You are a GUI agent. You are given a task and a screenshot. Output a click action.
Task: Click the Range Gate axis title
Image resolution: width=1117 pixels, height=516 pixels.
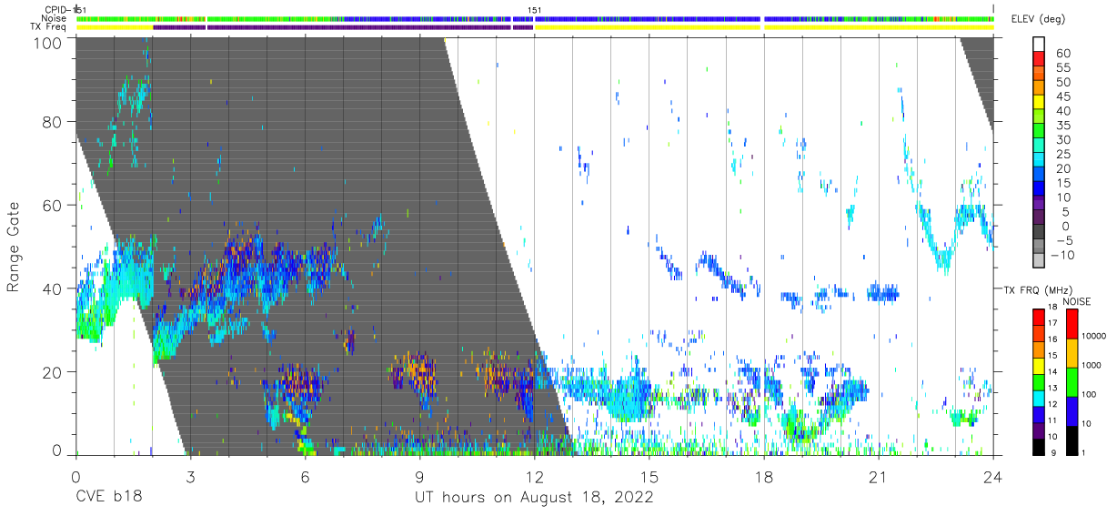(x=14, y=247)
